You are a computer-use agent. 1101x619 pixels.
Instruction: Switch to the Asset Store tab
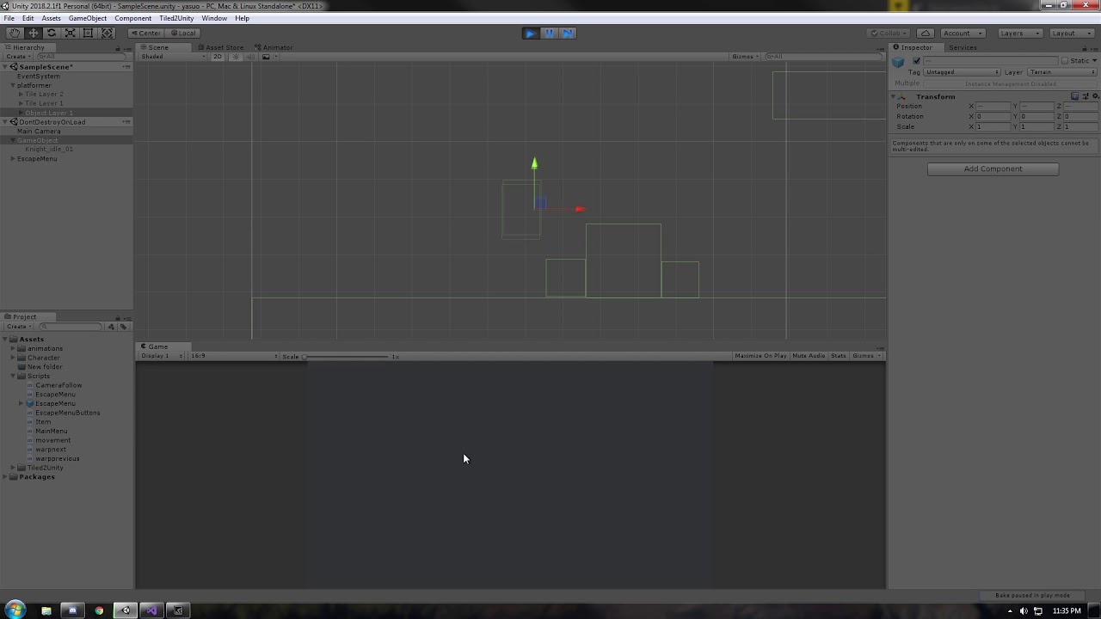(x=224, y=47)
